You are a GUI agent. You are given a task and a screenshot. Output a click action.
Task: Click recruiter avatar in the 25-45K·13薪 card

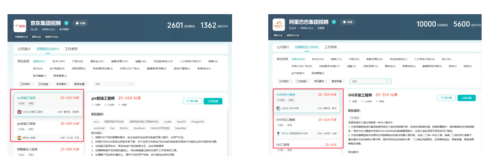tap(278, 133)
